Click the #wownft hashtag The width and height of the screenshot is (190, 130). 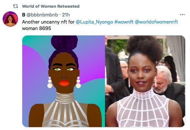tap(124, 22)
